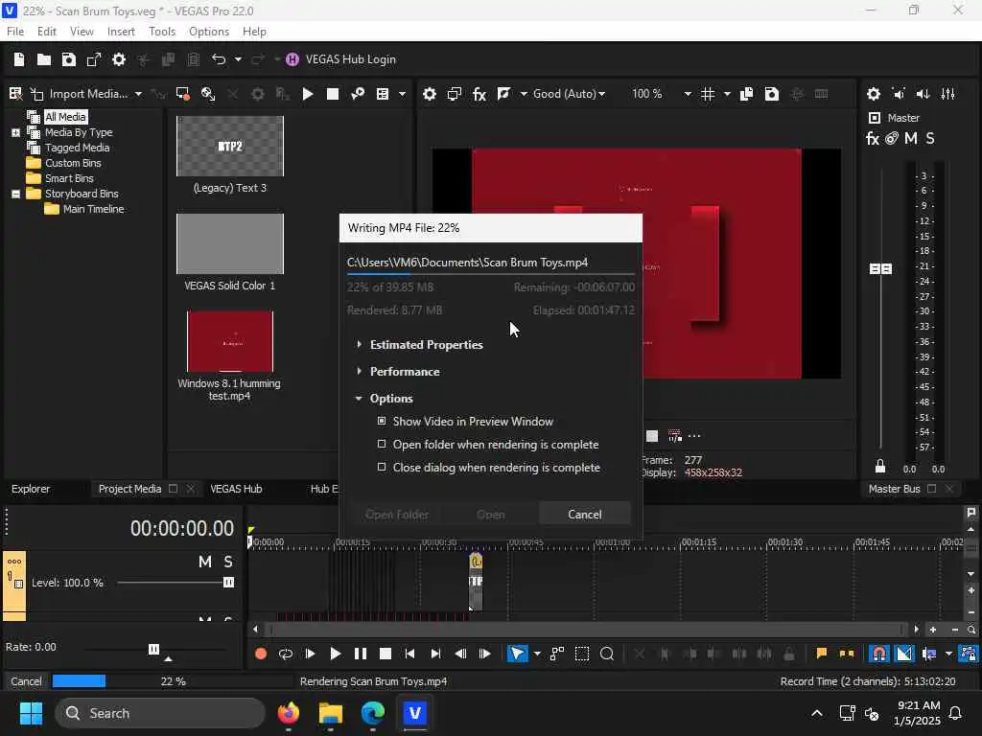Open Import Media dropdown arrow
Screen dimensions: 982x736
pyautogui.click(x=138, y=94)
